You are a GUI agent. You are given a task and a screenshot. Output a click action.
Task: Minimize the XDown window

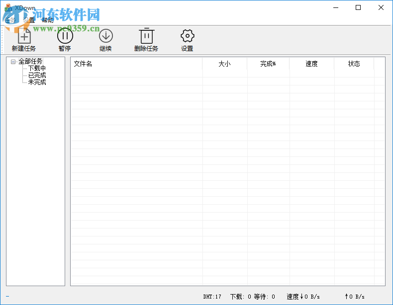tap(336, 8)
